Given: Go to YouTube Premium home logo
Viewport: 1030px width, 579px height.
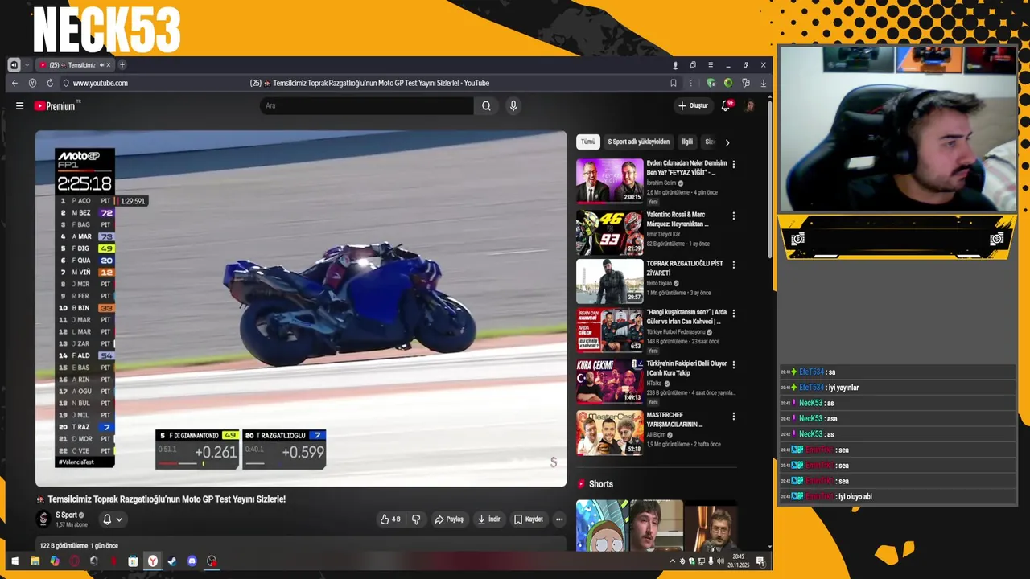Looking at the screenshot, I should [x=54, y=106].
